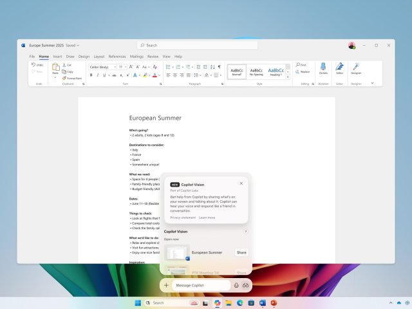
Task: Switch to the Design tab
Action: [84, 57]
